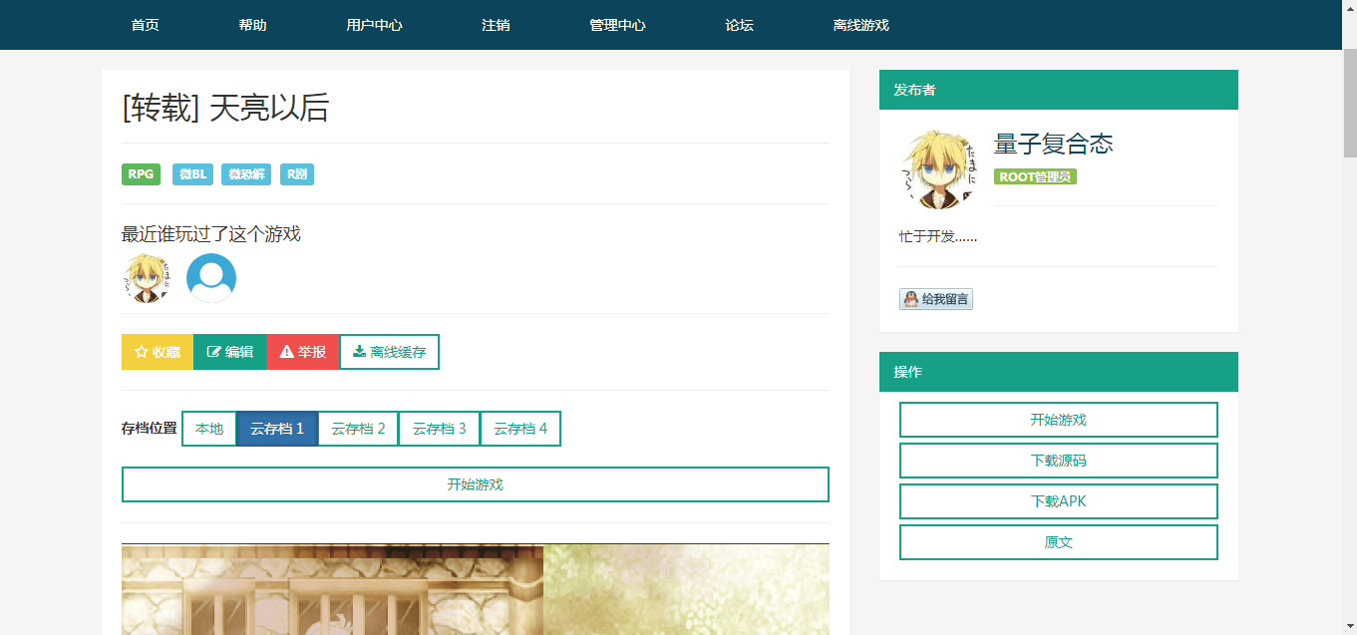Open 离线游戏 in the nav bar

(860, 25)
